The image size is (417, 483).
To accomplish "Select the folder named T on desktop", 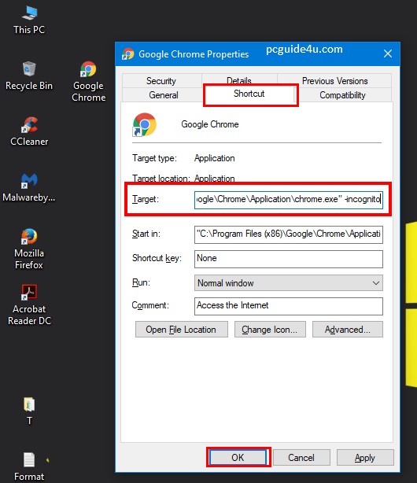I will point(29,411).
